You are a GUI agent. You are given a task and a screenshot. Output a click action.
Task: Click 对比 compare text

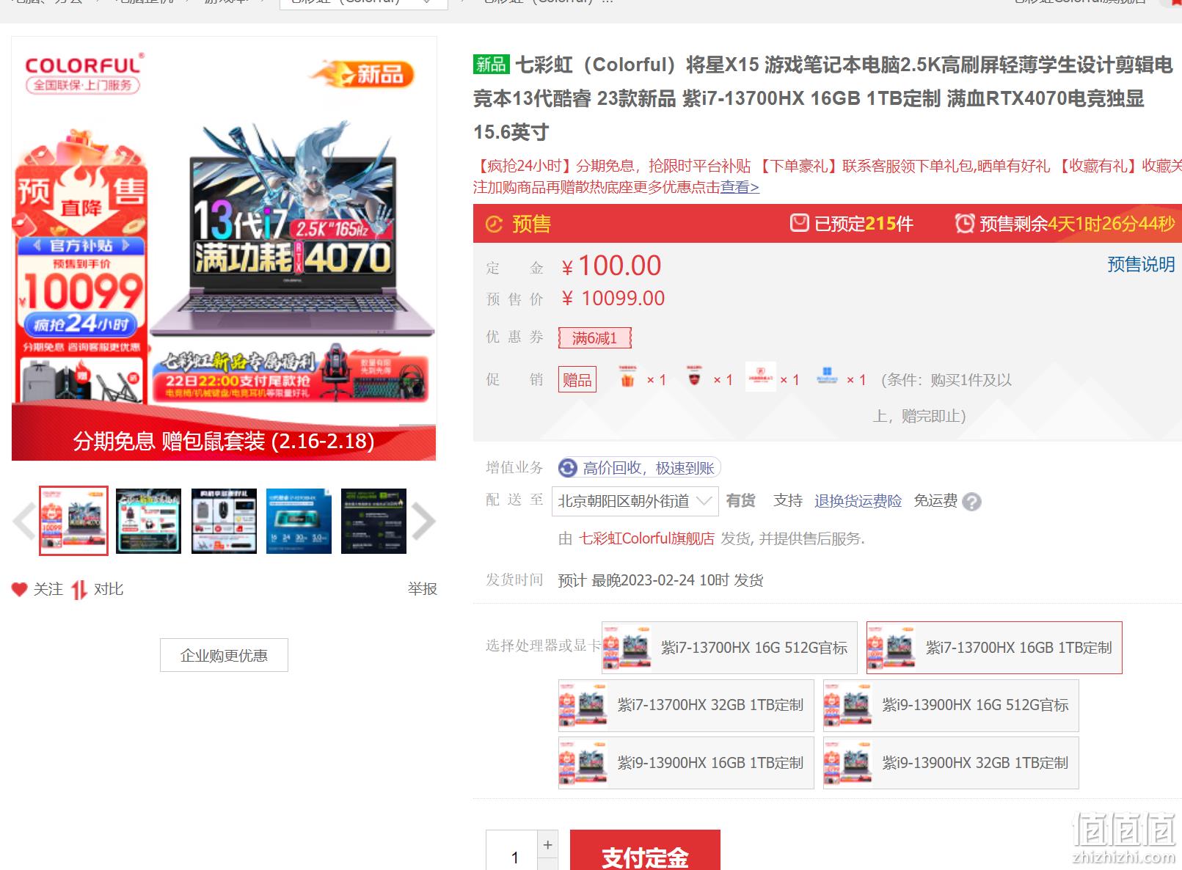point(109,589)
